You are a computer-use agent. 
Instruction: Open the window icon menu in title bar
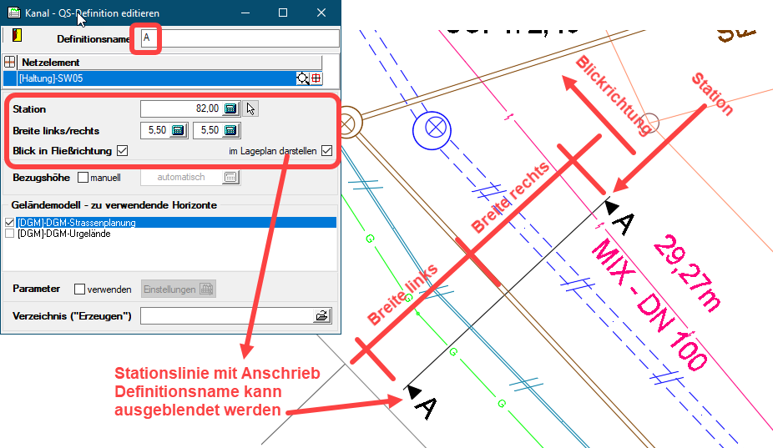[x=13, y=13]
